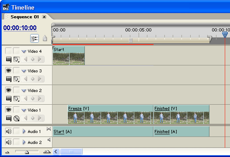The image size is (230, 157).
Task: Toggle lock box for Video 2
Action: [x=17, y=90]
